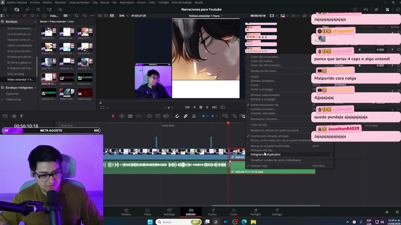
Task: Toggle the linked selection chain
Action: (185, 116)
